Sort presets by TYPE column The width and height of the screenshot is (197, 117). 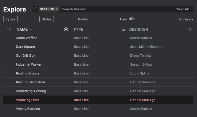(78, 29)
